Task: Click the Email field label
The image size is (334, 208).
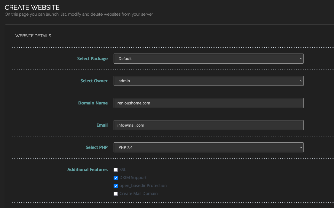Action: 102,125
